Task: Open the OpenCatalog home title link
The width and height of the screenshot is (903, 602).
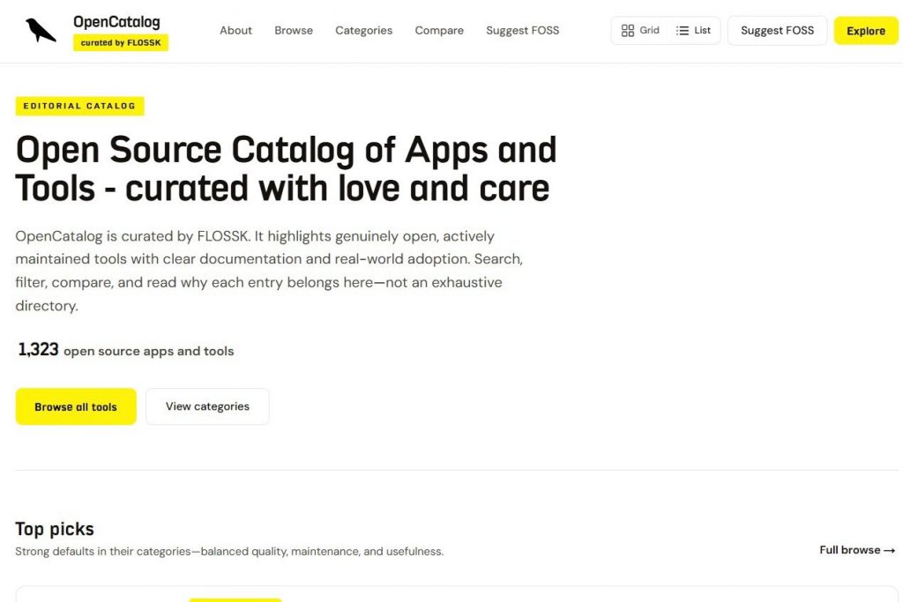Action: (116, 22)
